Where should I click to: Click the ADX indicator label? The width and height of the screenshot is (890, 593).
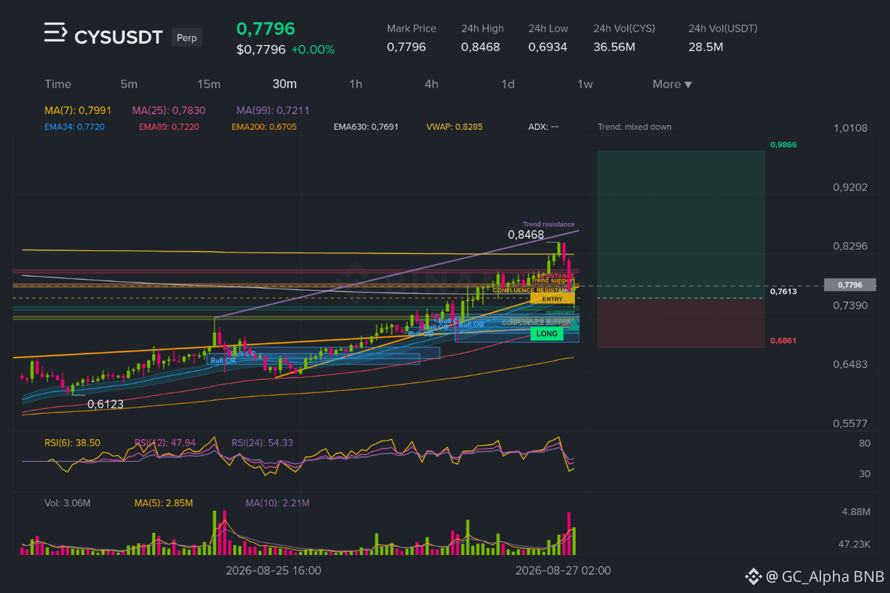[543, 127]
